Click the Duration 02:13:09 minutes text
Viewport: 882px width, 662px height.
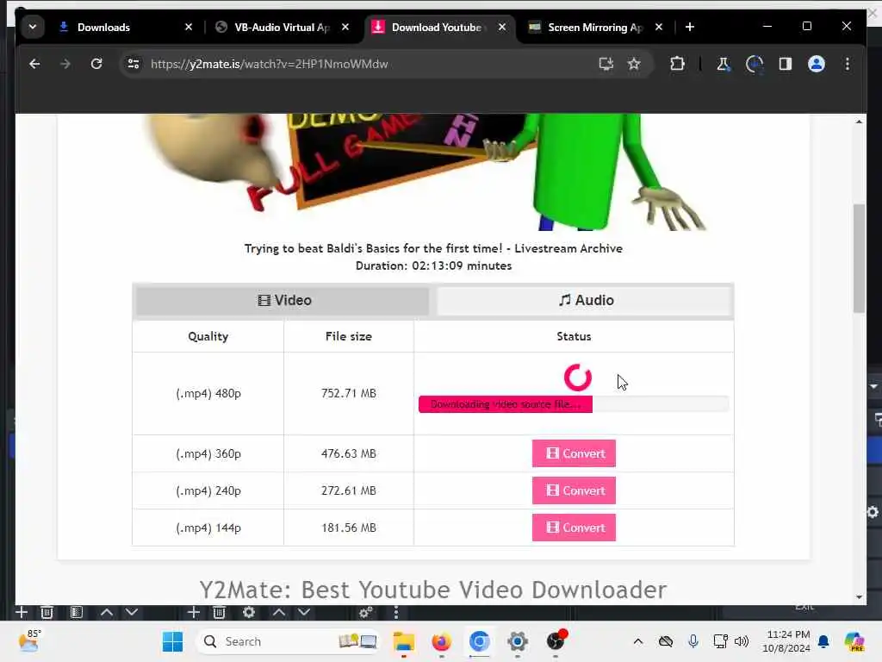tap(433, 265)
